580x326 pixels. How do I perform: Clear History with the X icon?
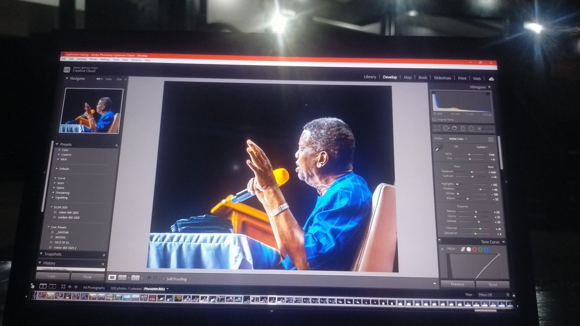click(x=103, y=264)
